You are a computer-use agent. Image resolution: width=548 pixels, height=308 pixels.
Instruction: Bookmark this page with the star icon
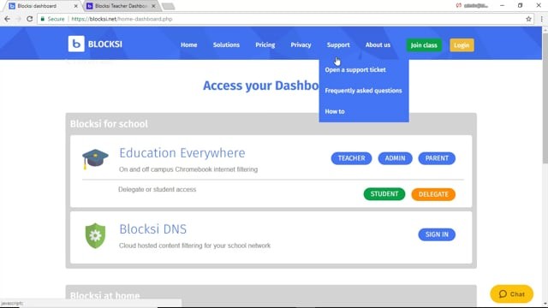click(528, 19)
